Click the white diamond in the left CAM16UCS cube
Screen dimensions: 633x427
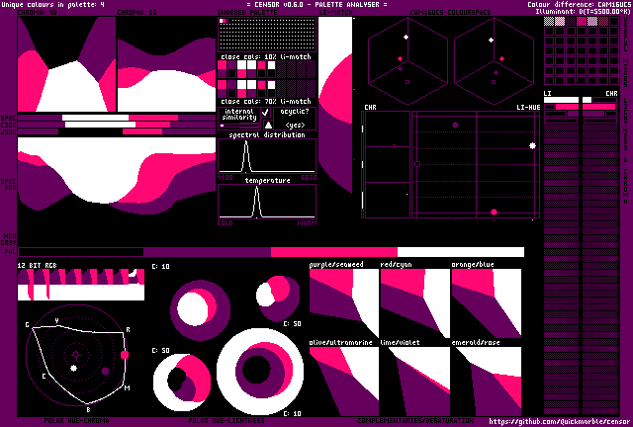(406, 38)
